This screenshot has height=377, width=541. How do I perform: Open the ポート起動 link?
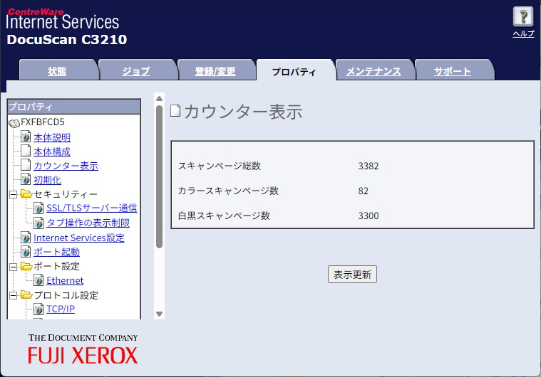pos(56,252)
